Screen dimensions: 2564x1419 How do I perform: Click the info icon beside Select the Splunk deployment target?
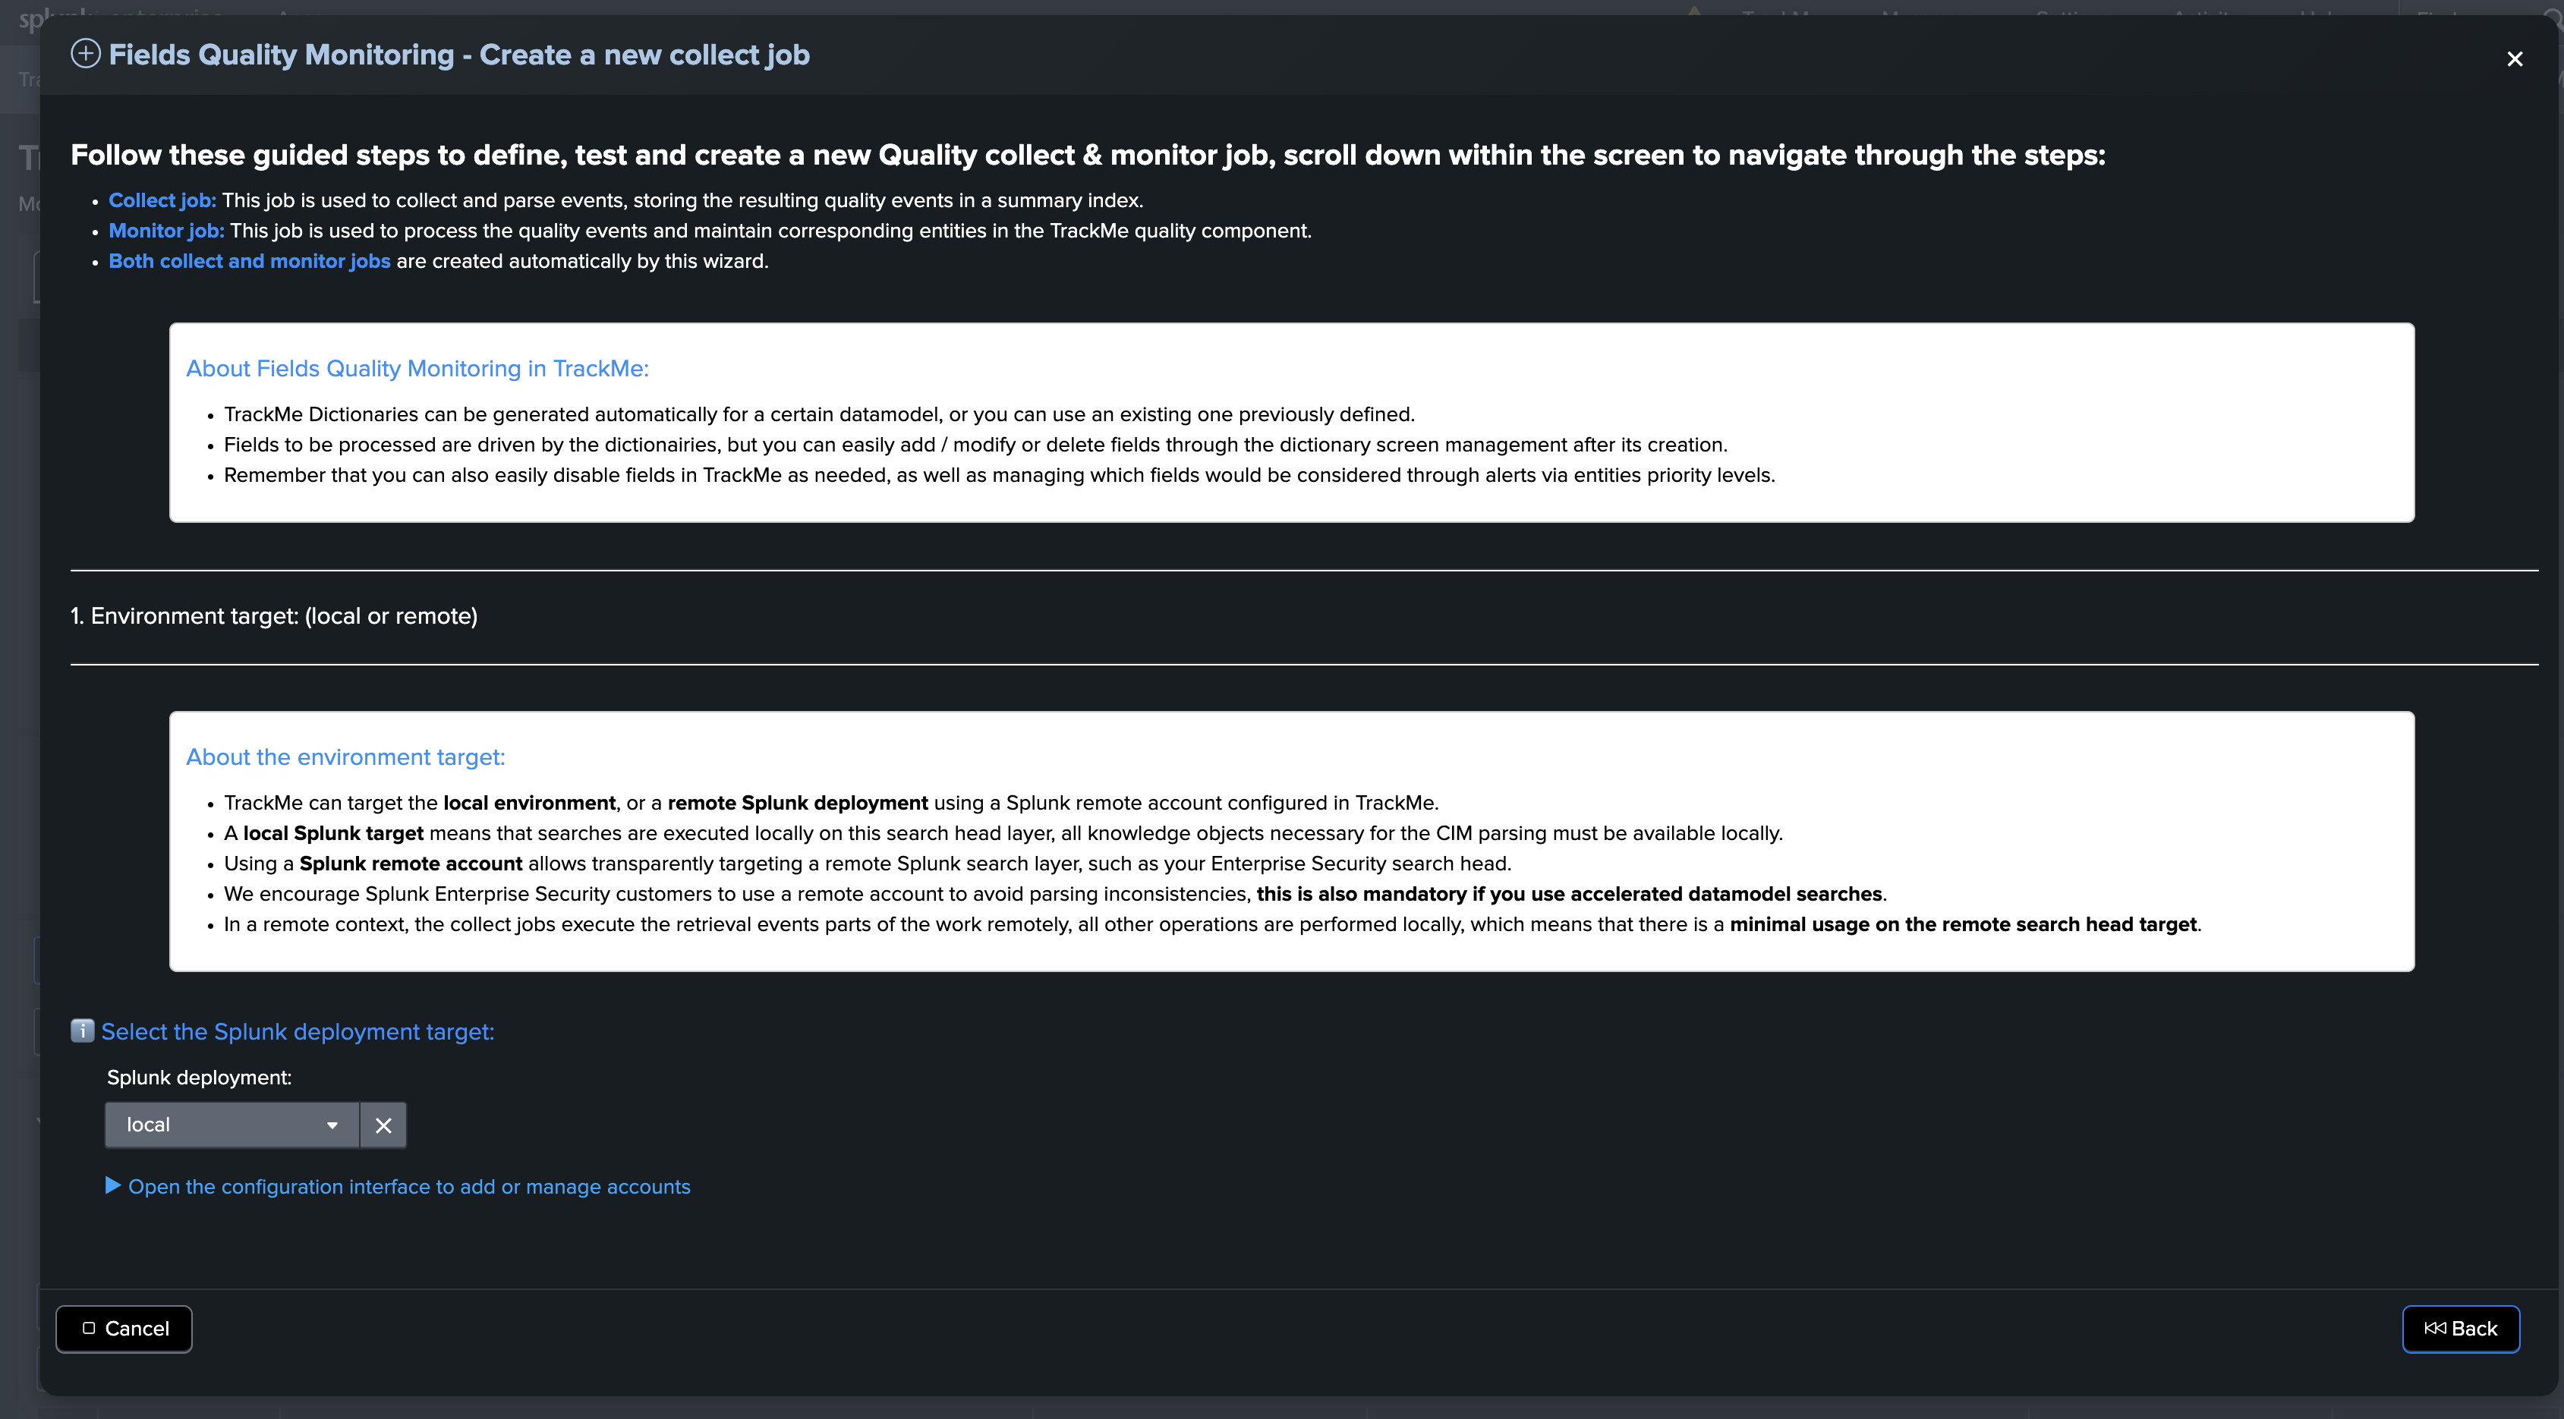(x=83, y=1030)
